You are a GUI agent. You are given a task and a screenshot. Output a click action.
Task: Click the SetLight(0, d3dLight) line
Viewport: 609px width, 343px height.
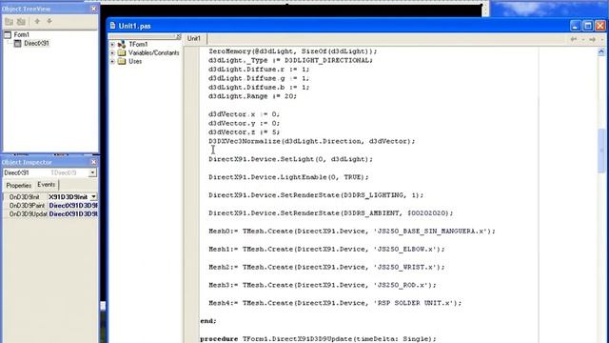coord(290,159)
